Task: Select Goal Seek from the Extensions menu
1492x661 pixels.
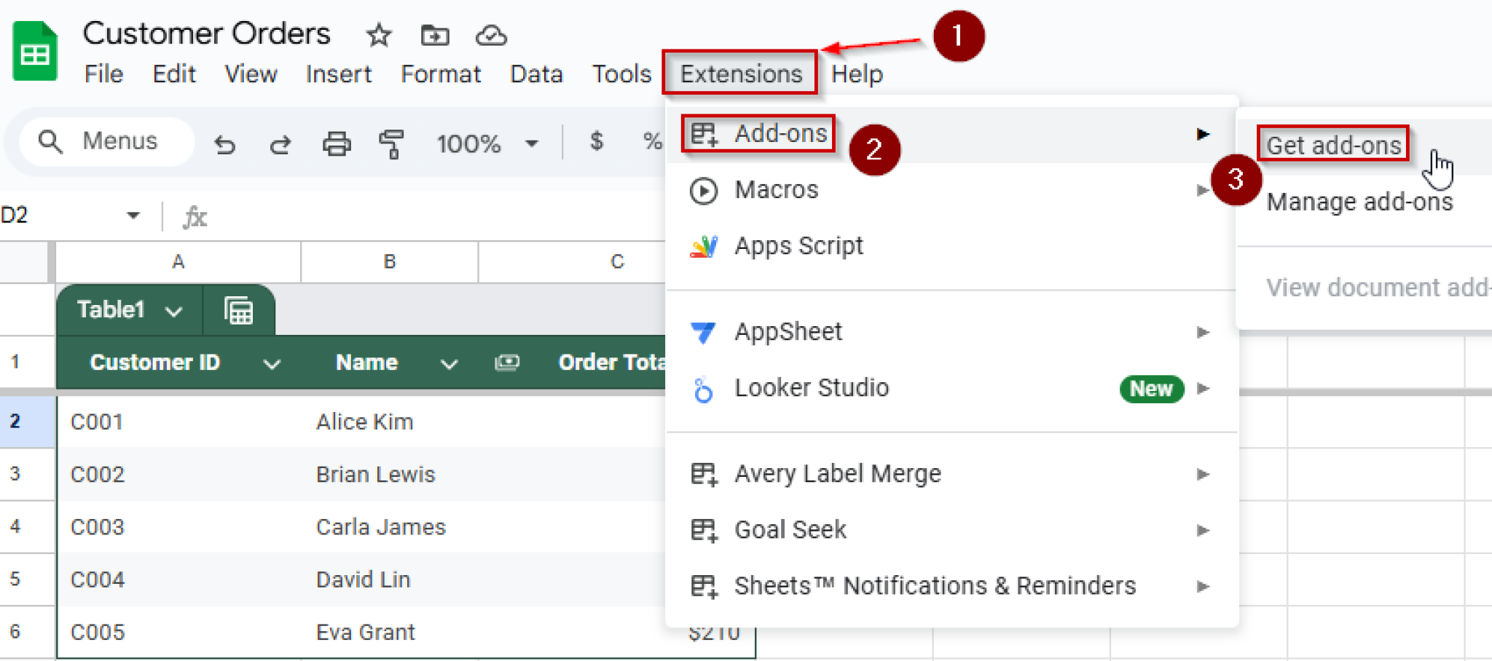Action: point(790,529)
